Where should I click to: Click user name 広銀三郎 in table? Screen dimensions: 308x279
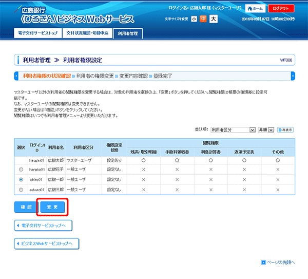56,190
